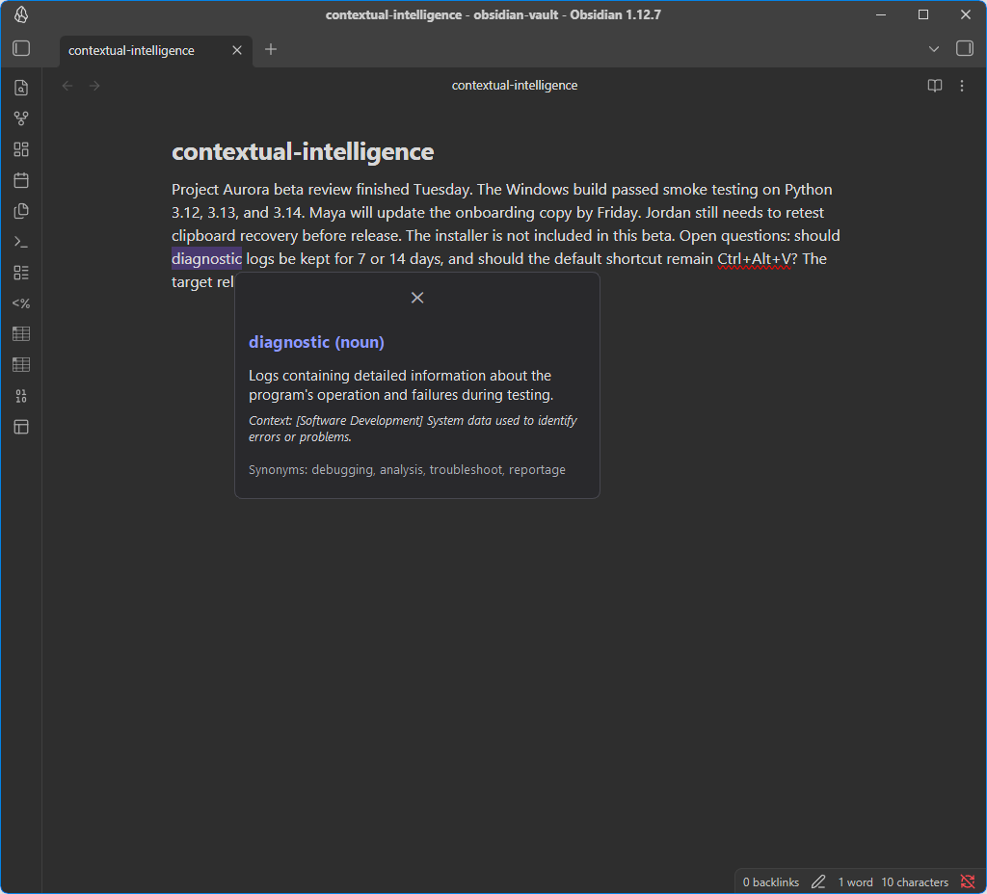Screen dimensions: 987x894
Task: Click the note heading 'contextual-intelligence'
Action: click(x=303, y=151)
